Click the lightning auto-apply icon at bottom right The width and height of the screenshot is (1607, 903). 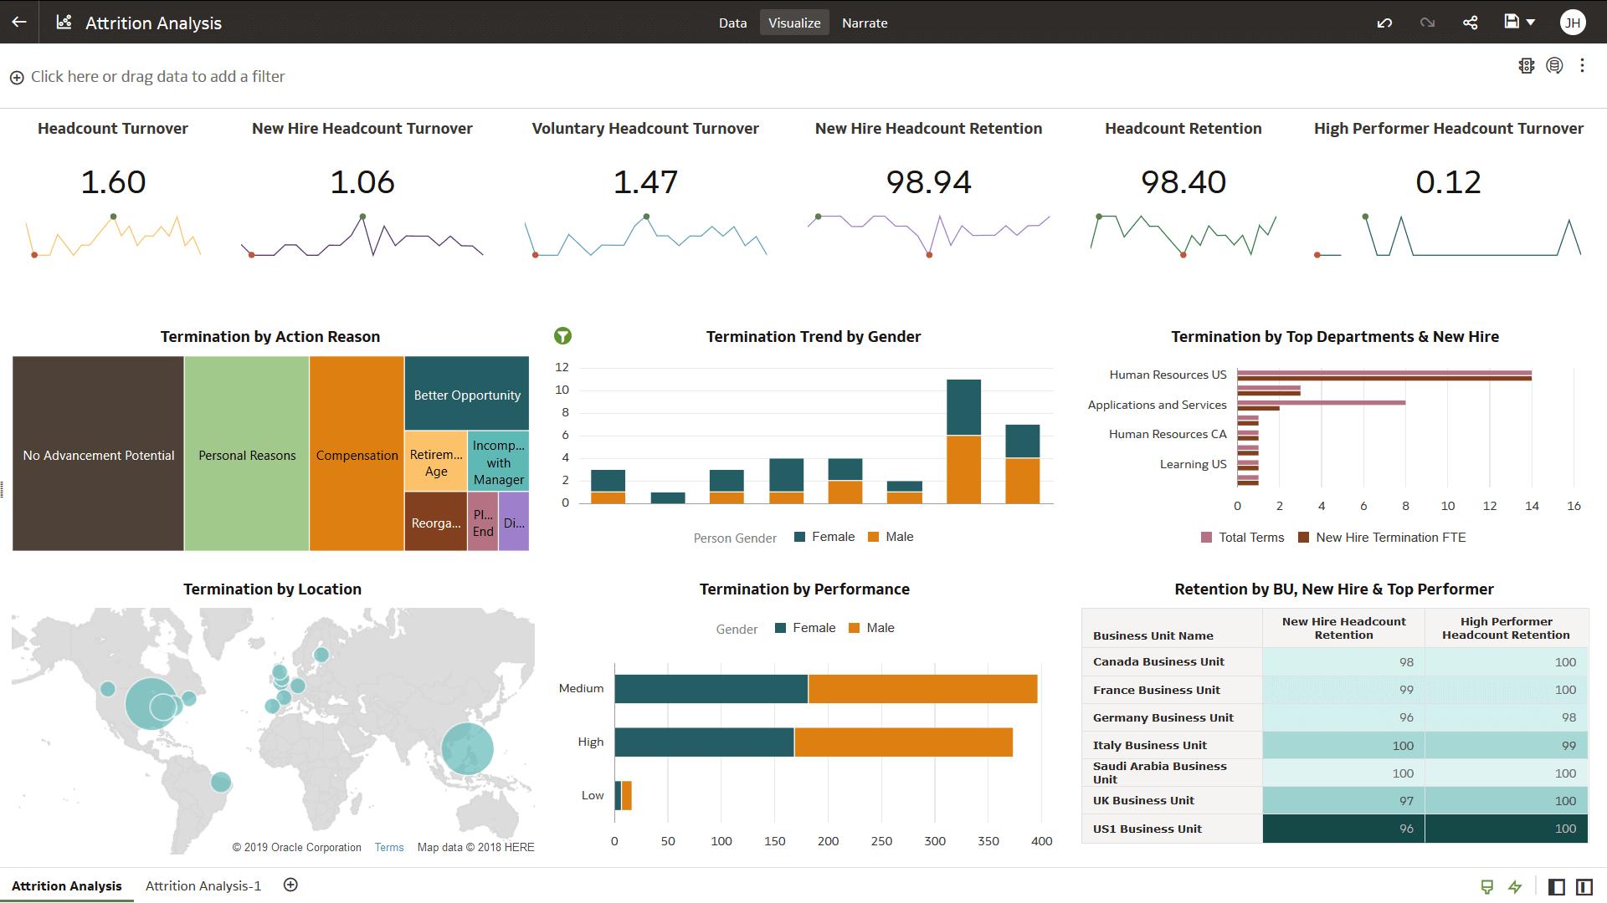1516,886
